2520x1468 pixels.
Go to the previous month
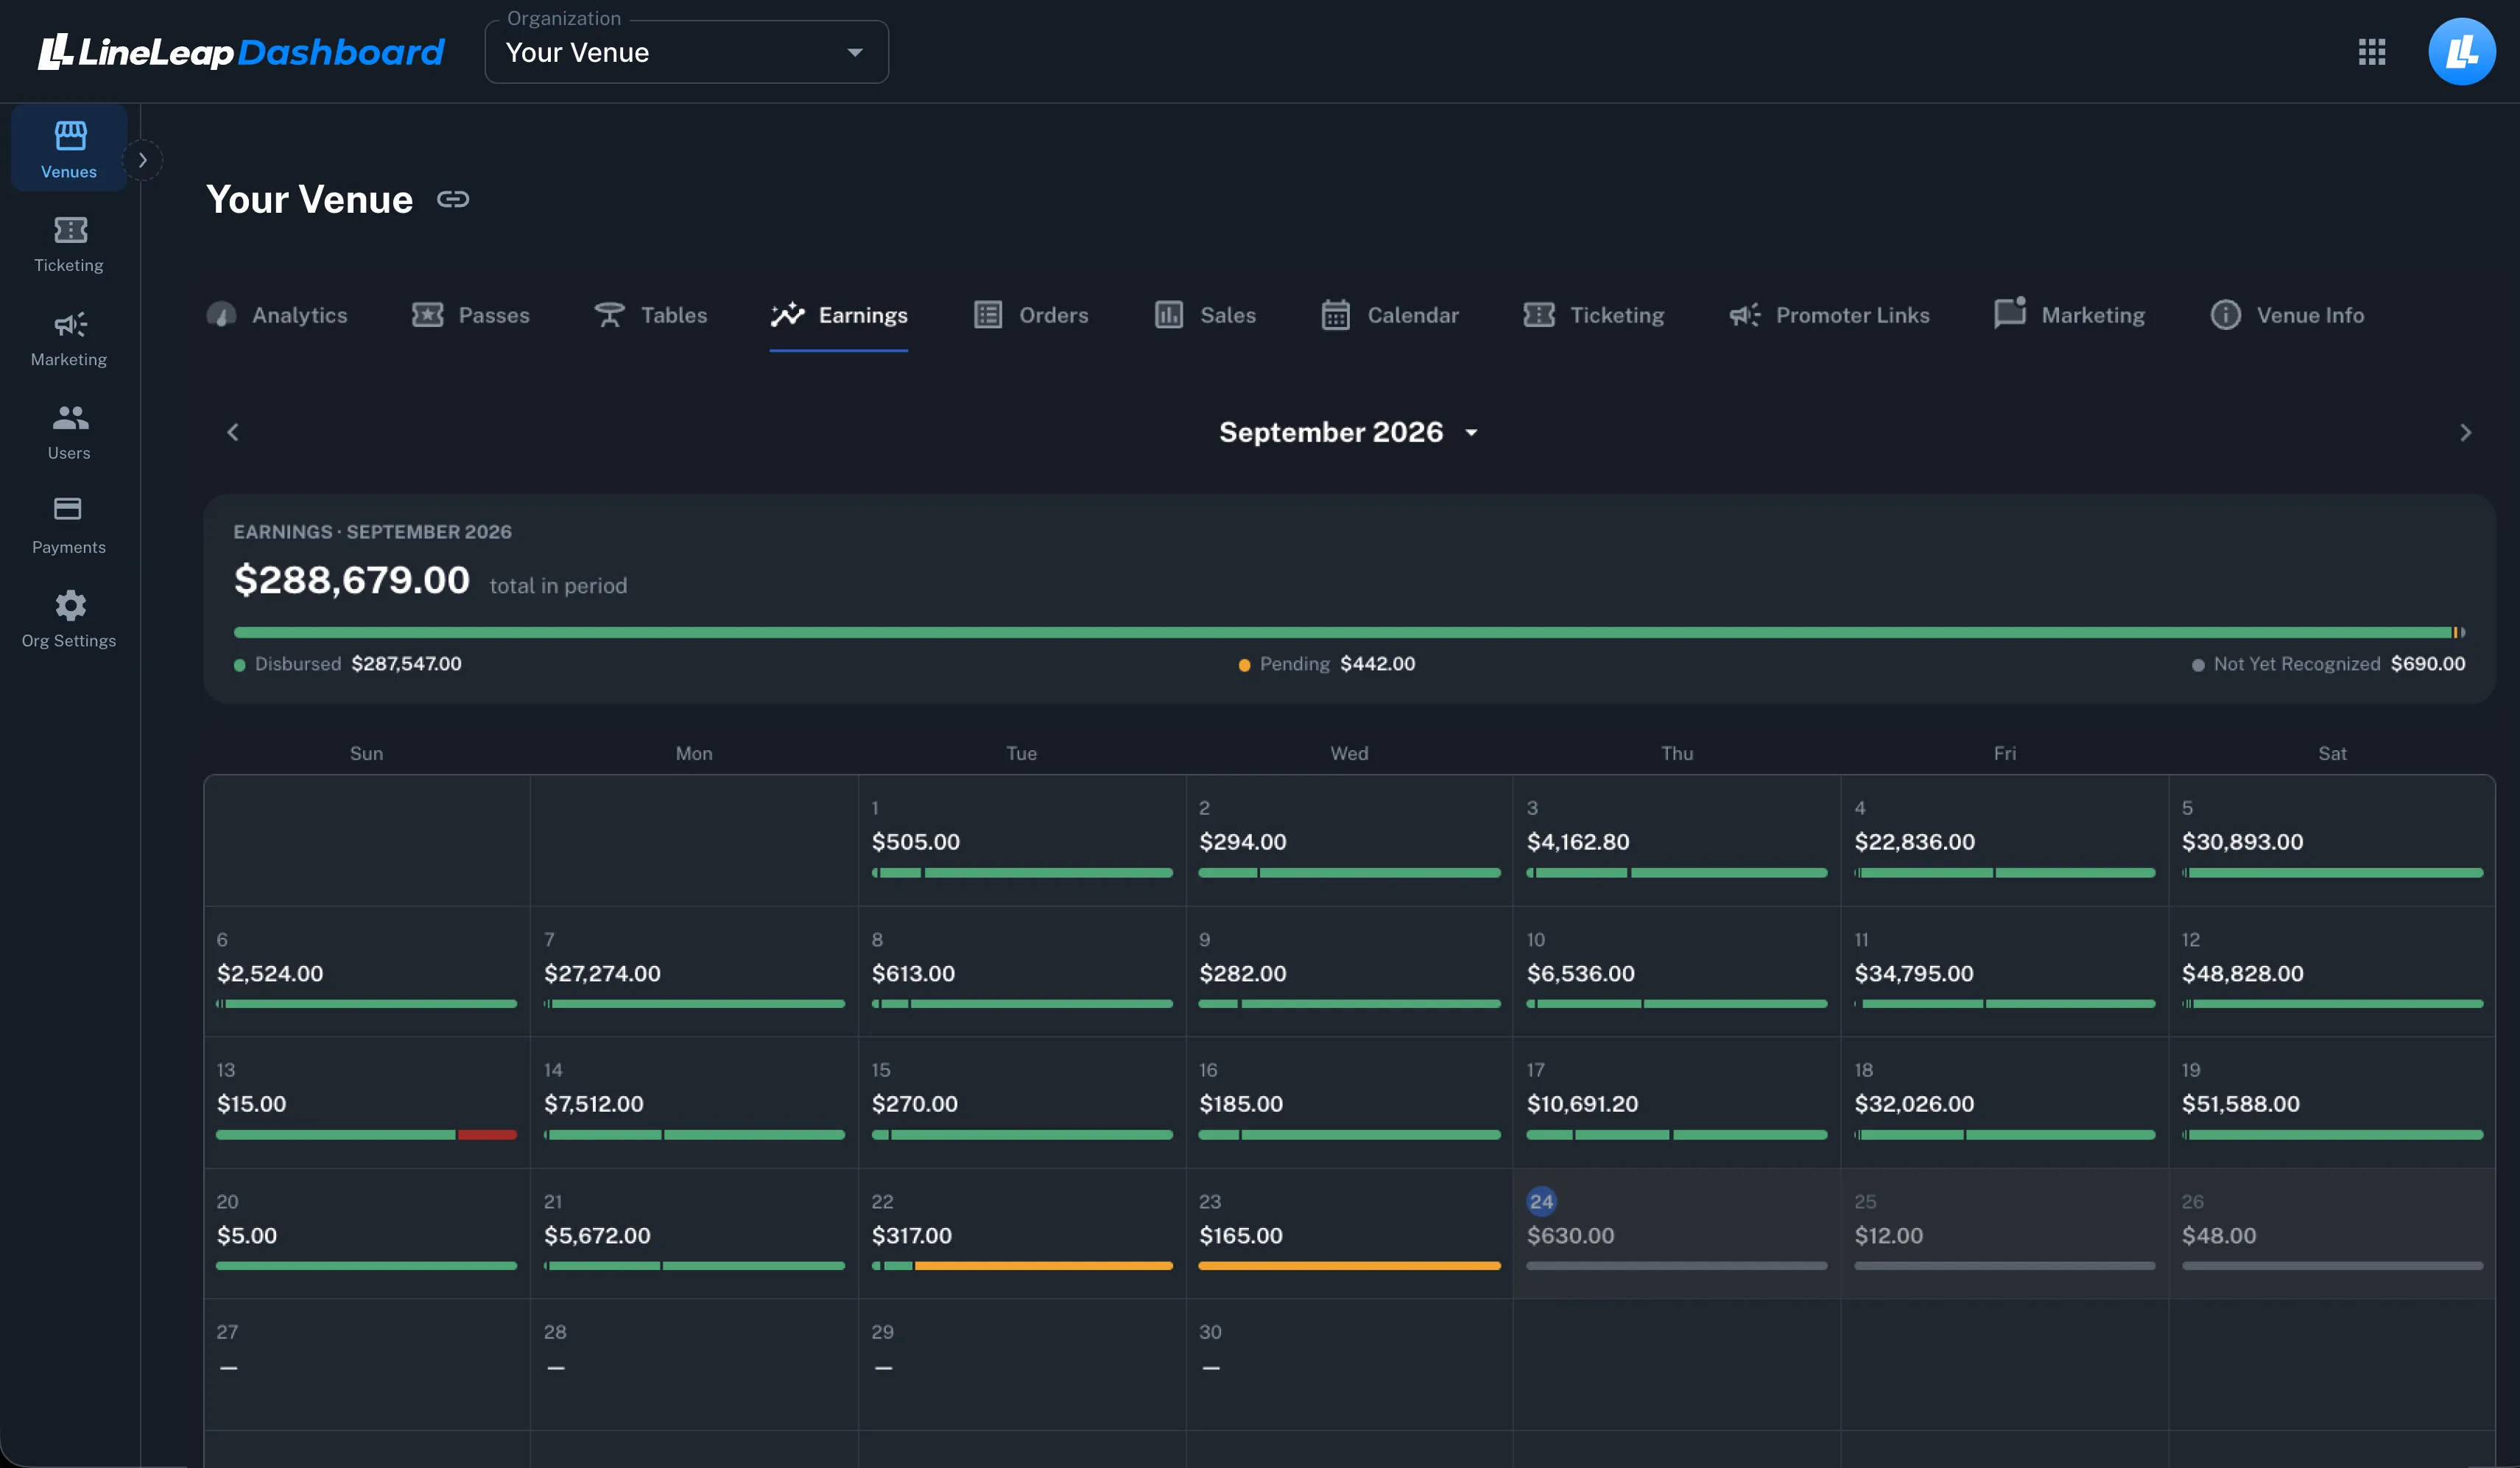point(233,432)
